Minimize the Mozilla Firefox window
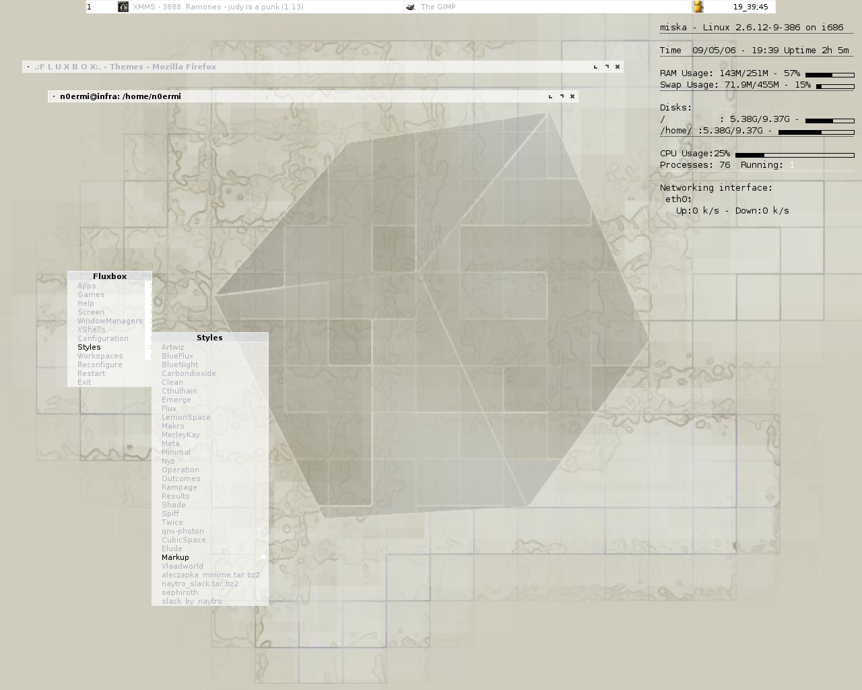 595,67
